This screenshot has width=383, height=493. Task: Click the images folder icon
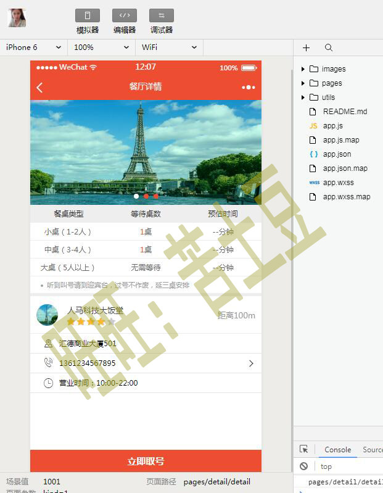click(314, 69)
